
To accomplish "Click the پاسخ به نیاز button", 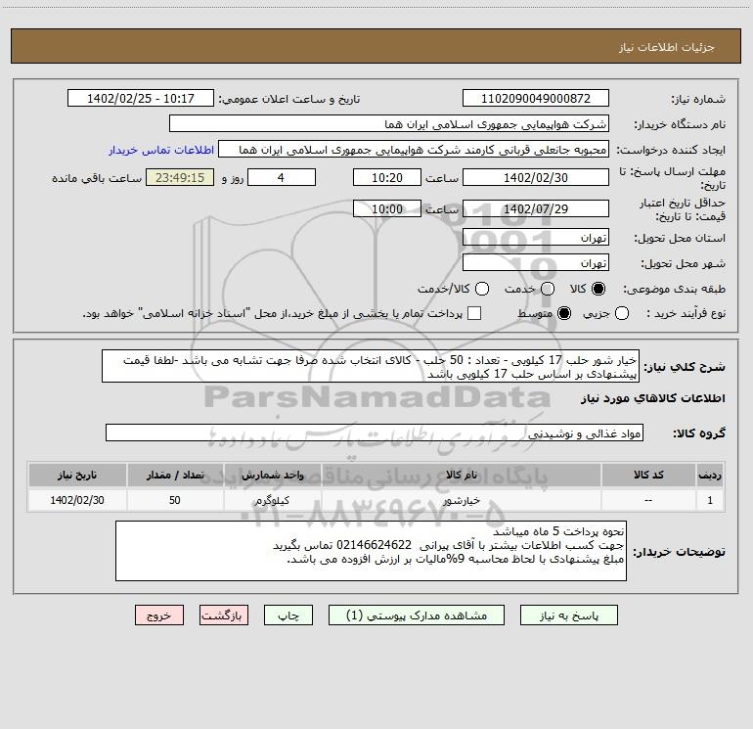I will point(568,615).
